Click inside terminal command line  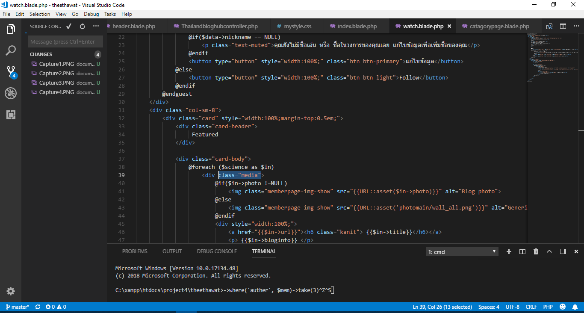tap(224, 290)
